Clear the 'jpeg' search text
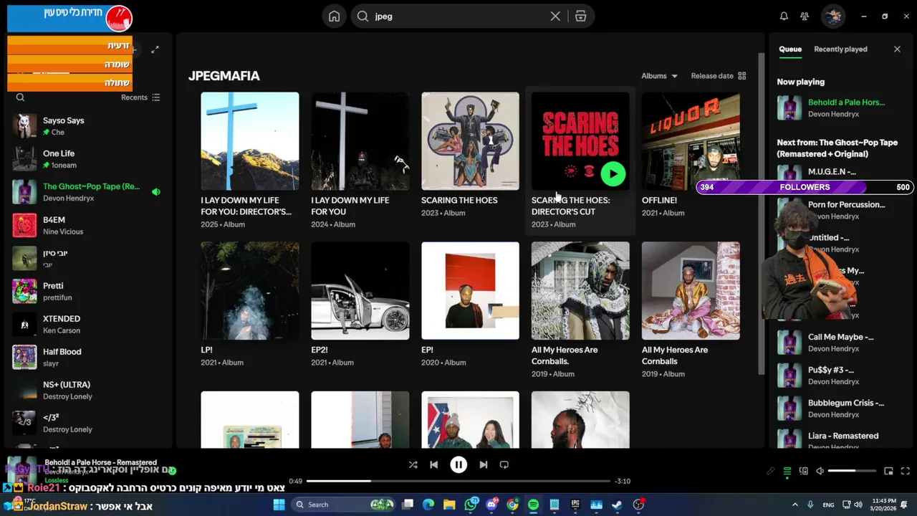 coord(555,16)
